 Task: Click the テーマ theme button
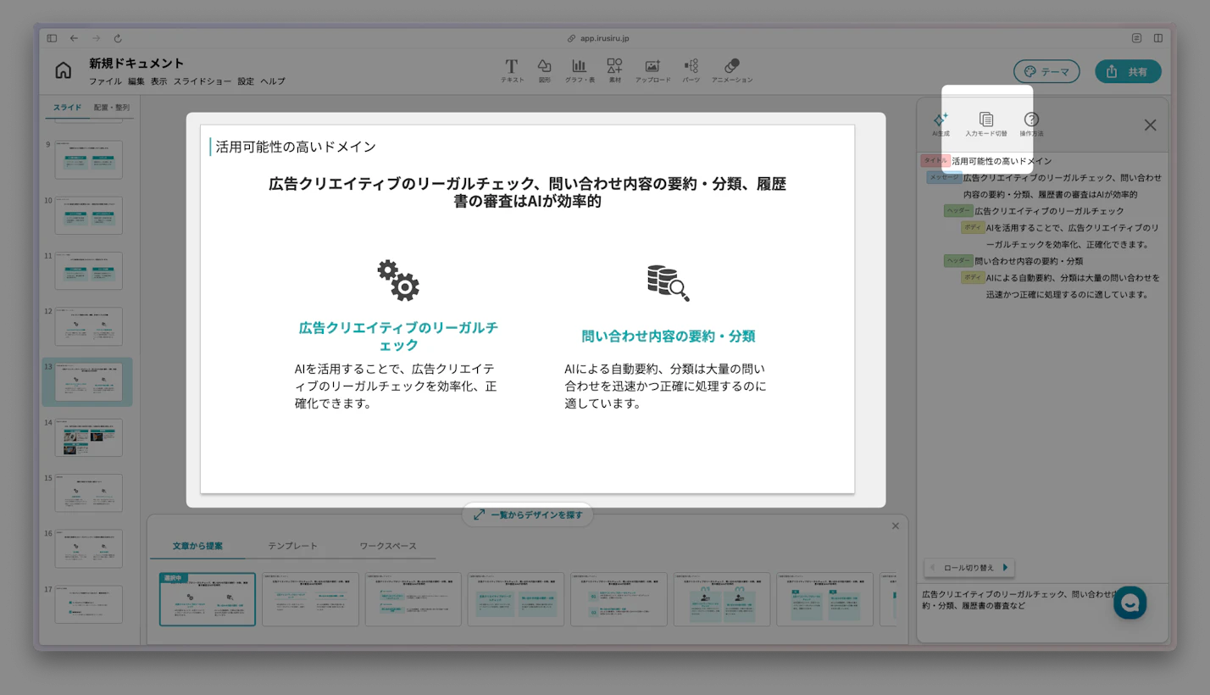point(1046,72)
